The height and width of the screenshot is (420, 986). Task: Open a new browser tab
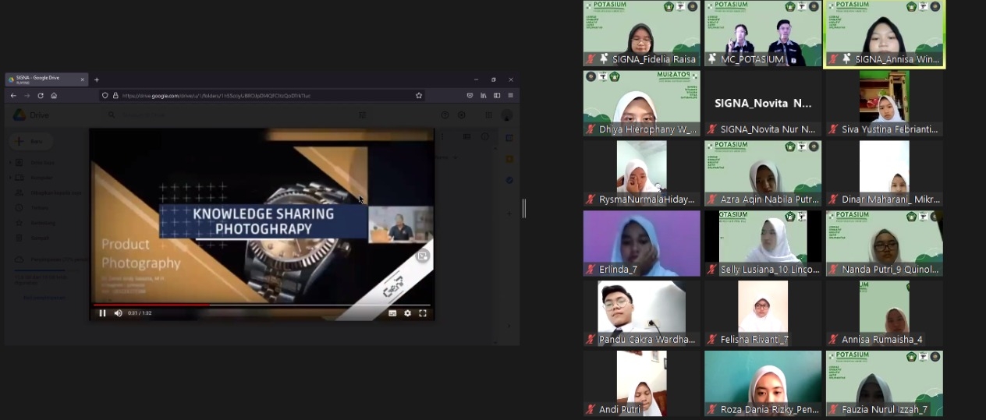pyautogui.click(x=97, y=79)
